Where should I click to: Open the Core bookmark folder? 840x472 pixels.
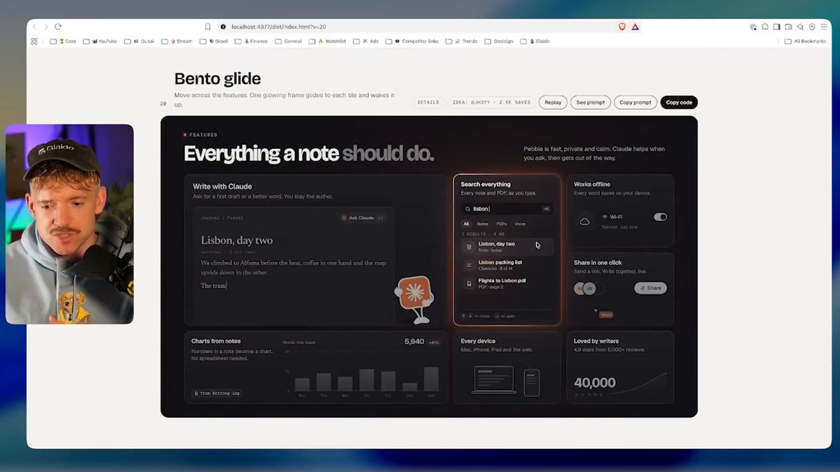pos(63,41)
